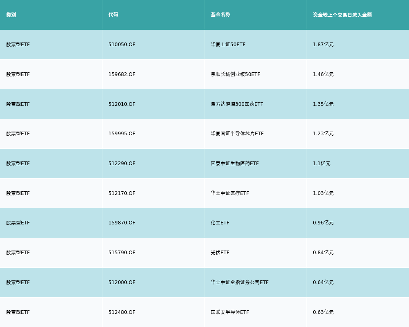Select the 1.87亿元 inflow amount cell
This screenshot has height=327, width=409.
(x=323, y=45)
